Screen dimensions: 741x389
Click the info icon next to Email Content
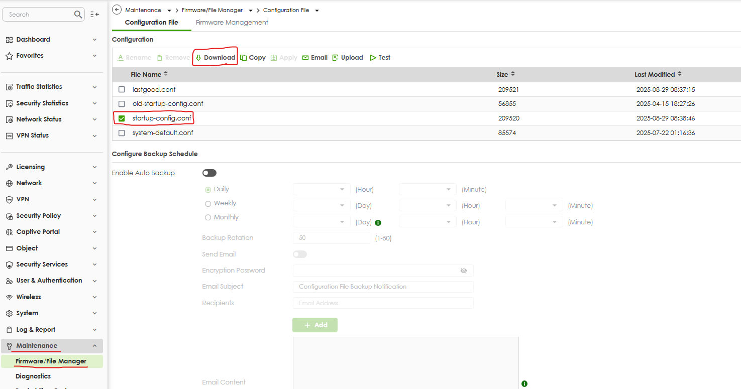tap(524, 383)
